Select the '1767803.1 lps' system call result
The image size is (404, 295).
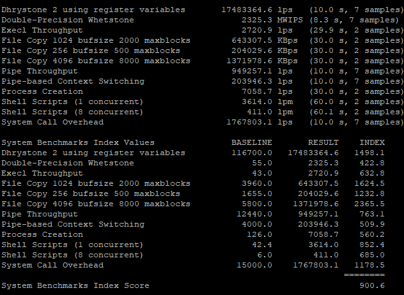259,122
